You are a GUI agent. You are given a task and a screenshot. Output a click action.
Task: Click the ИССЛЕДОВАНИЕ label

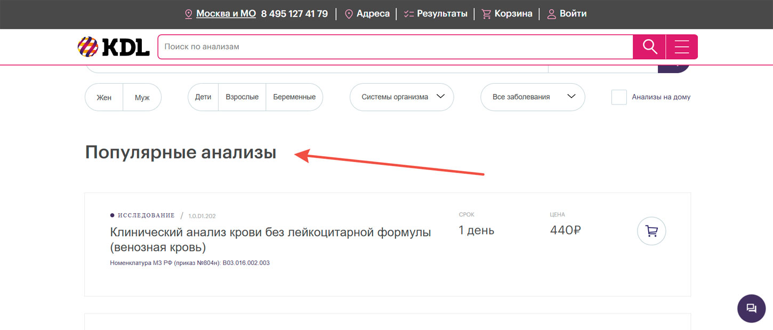point(146,215)
